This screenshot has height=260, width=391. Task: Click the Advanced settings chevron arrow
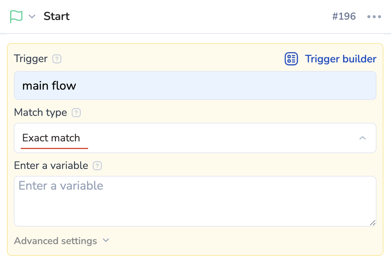click(106, 240)
